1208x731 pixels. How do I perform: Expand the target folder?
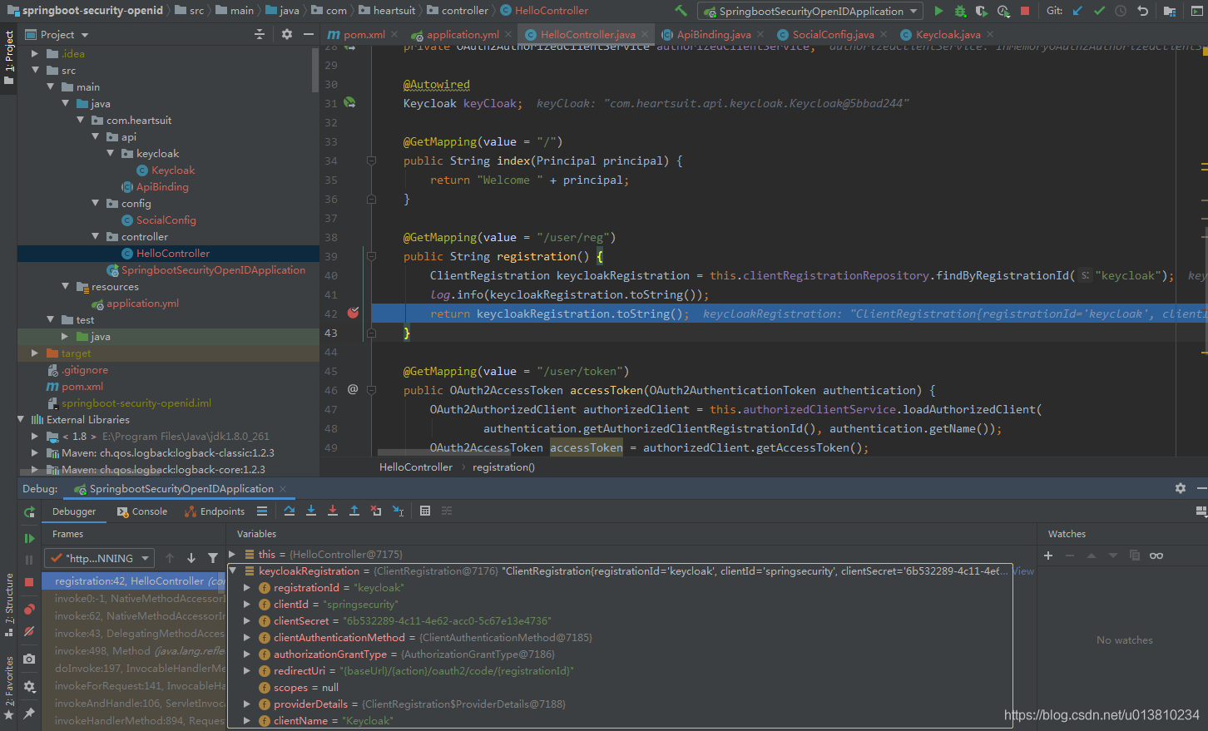(35, 353)
